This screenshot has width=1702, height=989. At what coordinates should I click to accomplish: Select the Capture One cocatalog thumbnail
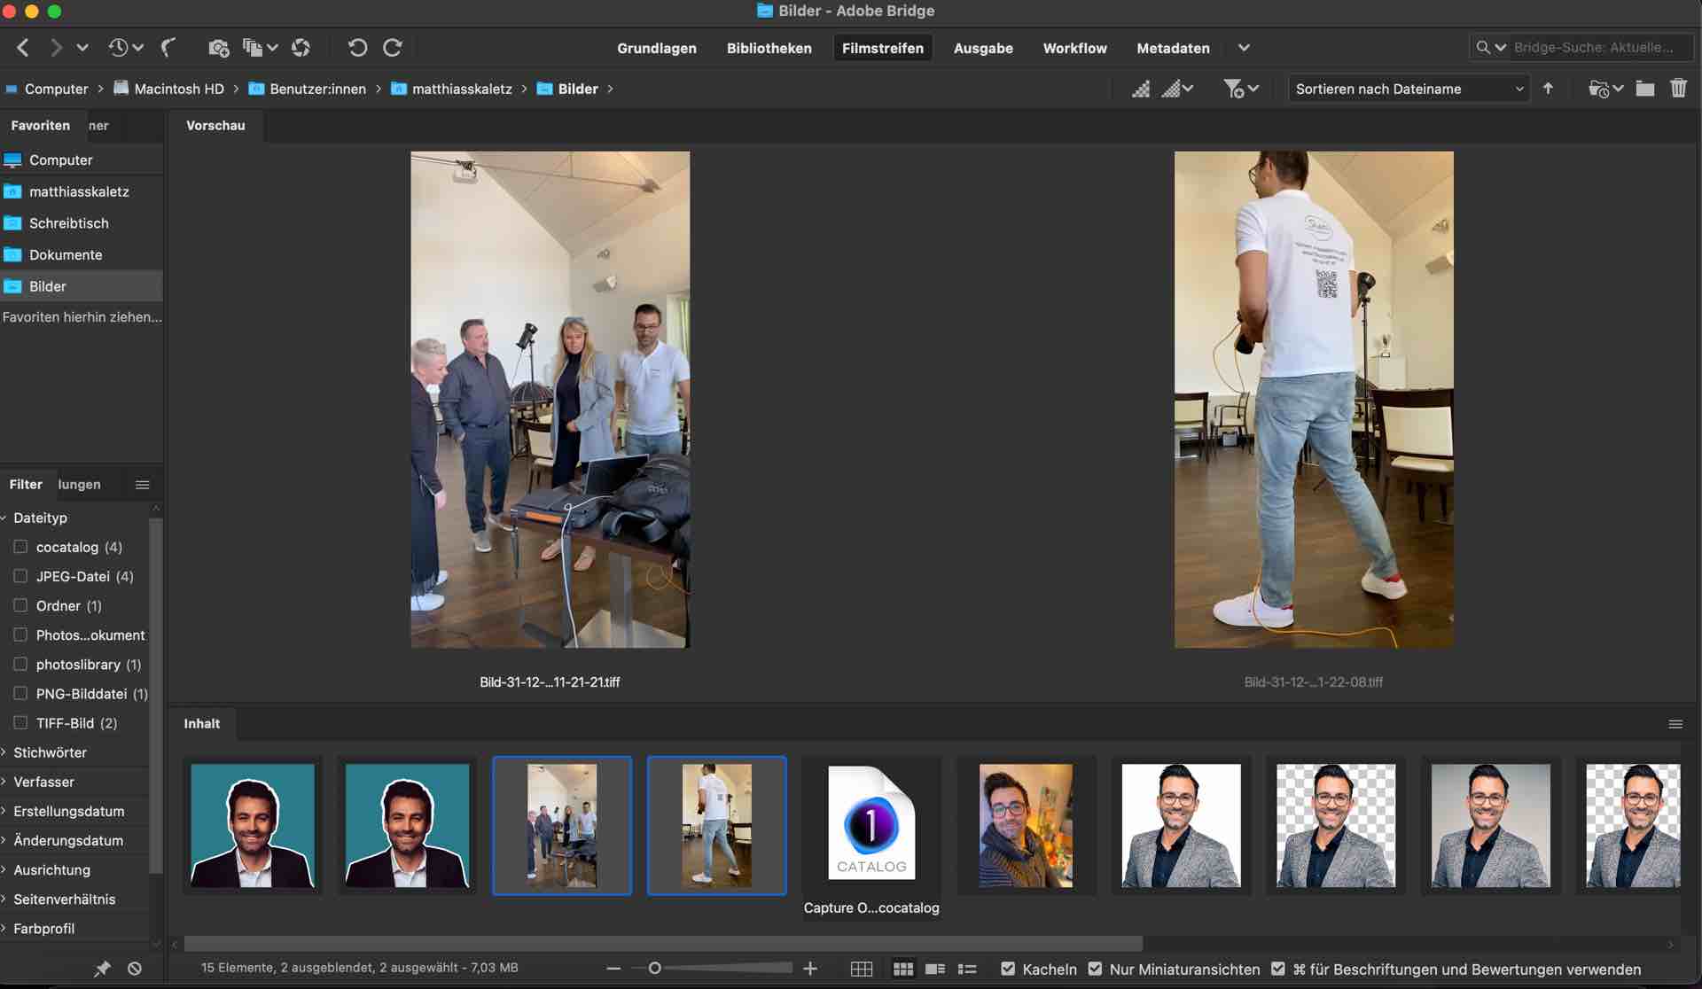(871, 826)
